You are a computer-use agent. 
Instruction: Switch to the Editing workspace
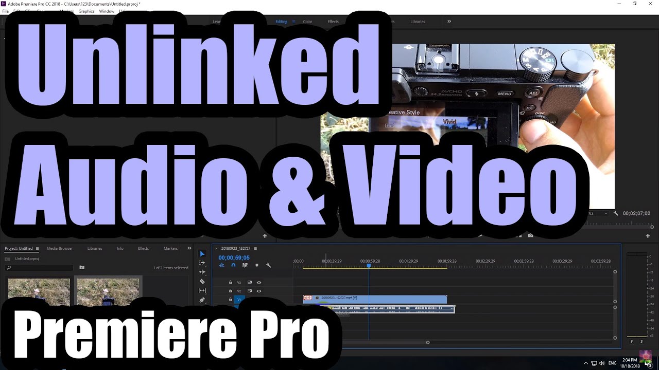281,22
